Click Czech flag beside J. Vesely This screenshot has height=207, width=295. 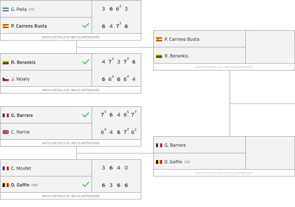(6, 79)
